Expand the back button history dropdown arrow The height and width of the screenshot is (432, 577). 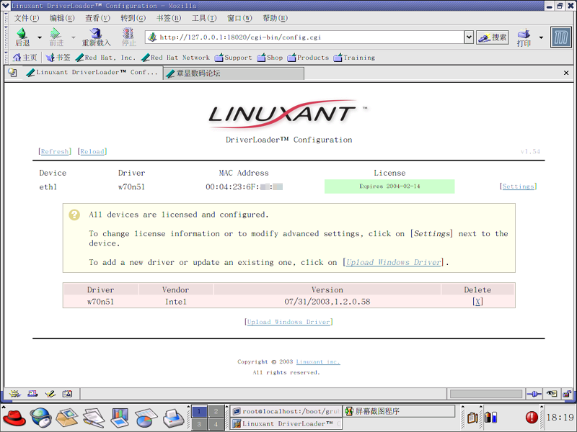(40, 37)
